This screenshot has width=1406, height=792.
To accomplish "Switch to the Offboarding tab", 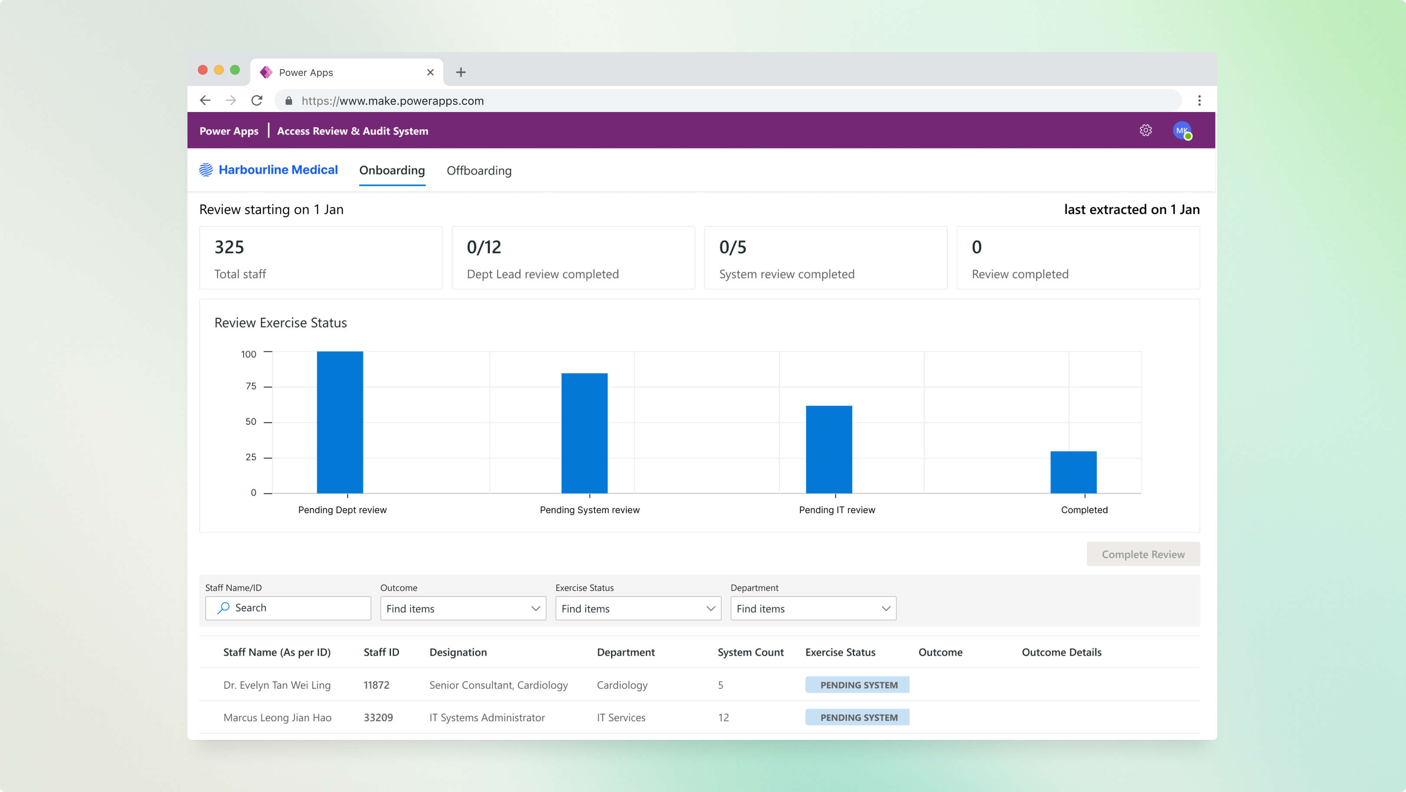I will pyautogui.click(x=479, y=170).
